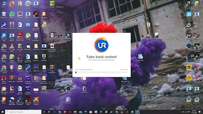
Task: Select the Fortnite desktop shortcut
Action: pyautogui.click(x=189, y=15)
